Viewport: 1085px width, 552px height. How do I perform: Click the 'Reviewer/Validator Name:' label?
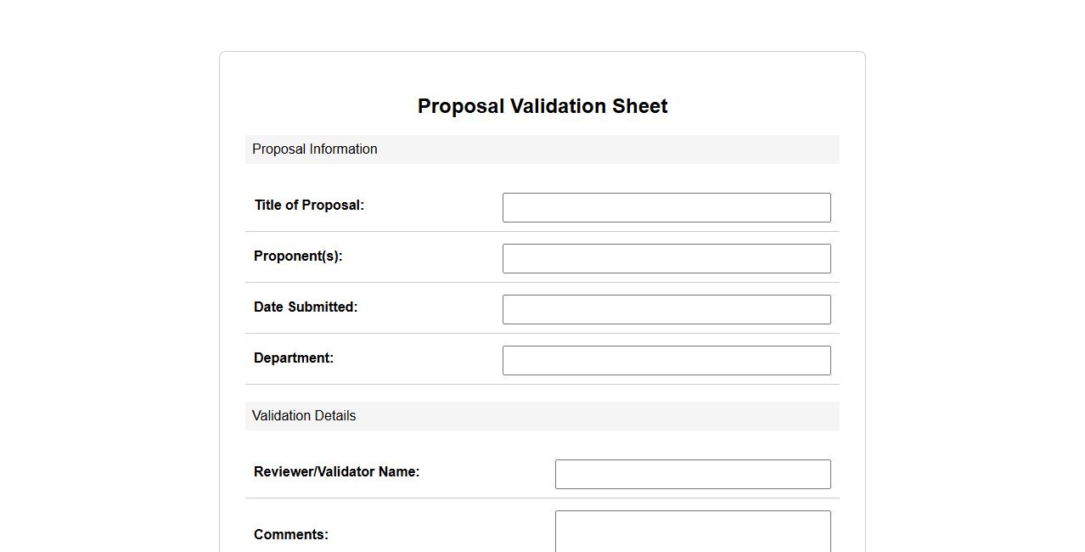coord(336,472)
